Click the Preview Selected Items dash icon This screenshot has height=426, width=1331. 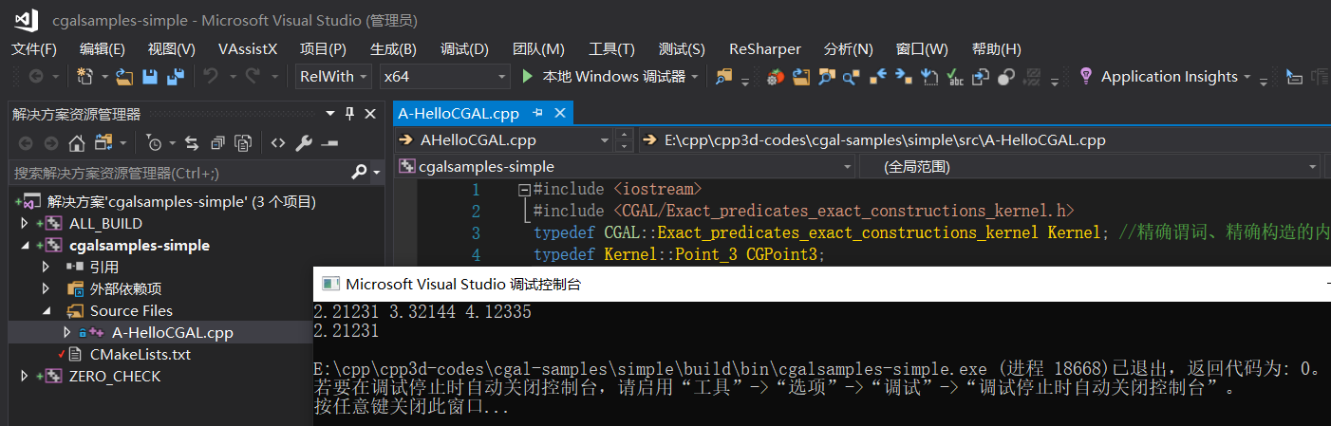click(329, 143)
